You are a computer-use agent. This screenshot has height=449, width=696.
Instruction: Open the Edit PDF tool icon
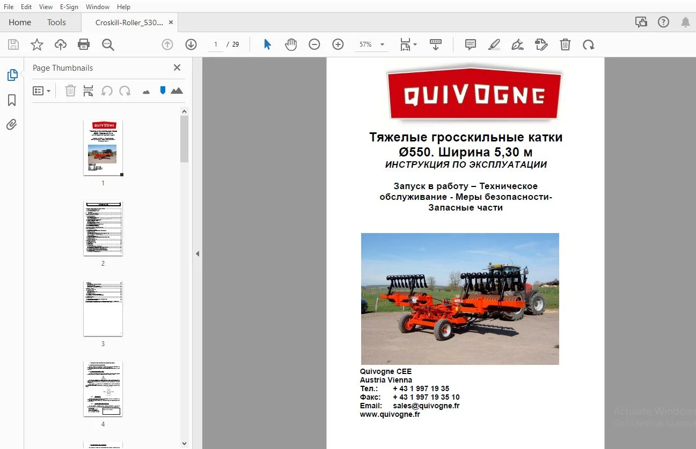541,44
